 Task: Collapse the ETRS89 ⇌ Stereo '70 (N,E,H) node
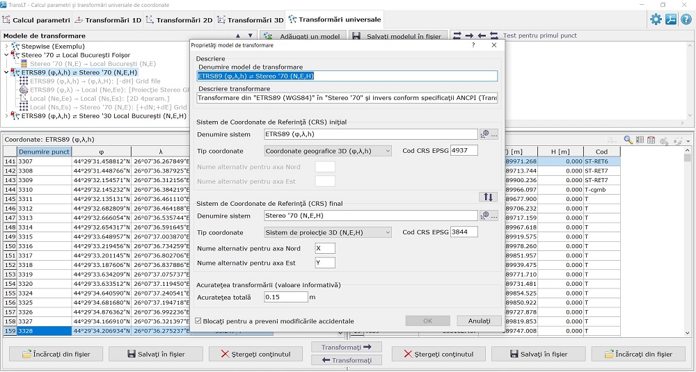[x=6, y=72]
